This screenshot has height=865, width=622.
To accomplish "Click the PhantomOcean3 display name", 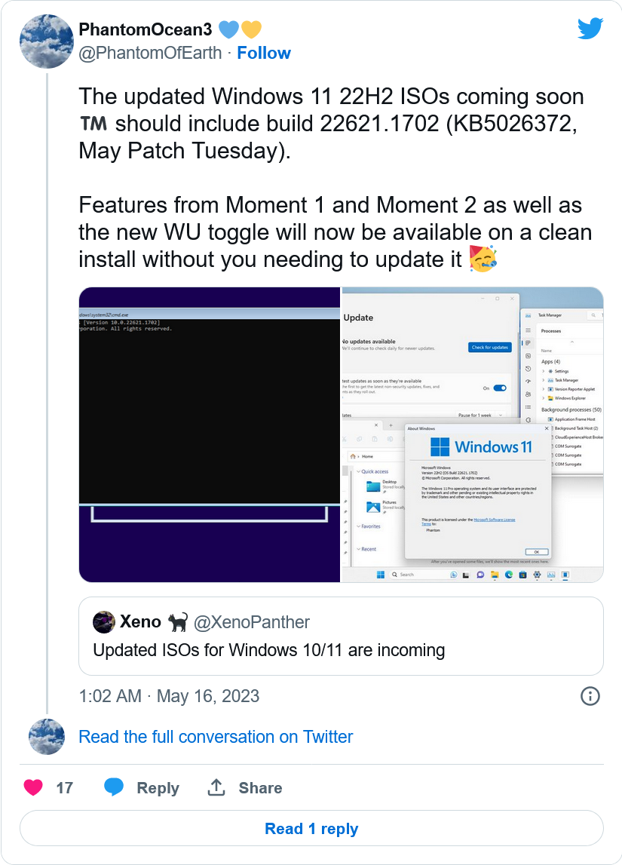I will 146,29.
